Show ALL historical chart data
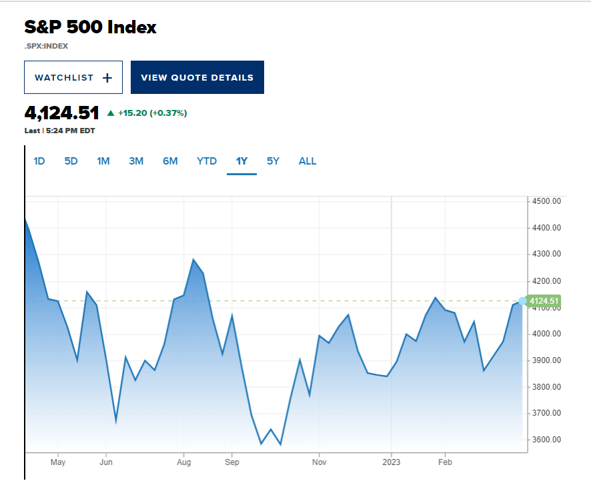The height and width of the screenshot is (491, 591). 308,161
